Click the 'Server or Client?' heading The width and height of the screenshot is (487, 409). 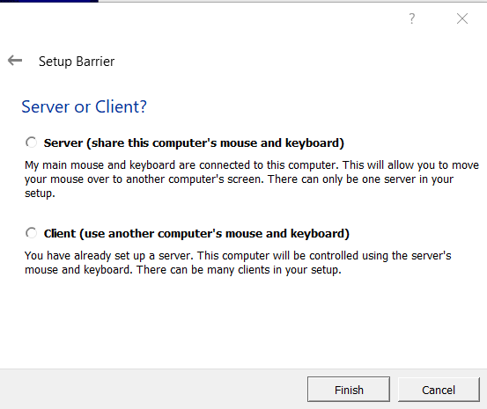[x=84, y=106]
